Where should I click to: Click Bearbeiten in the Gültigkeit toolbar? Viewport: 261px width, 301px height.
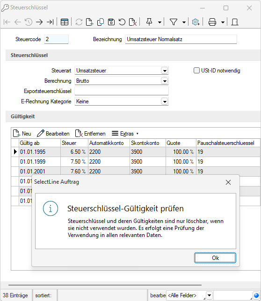pos(53,133)
